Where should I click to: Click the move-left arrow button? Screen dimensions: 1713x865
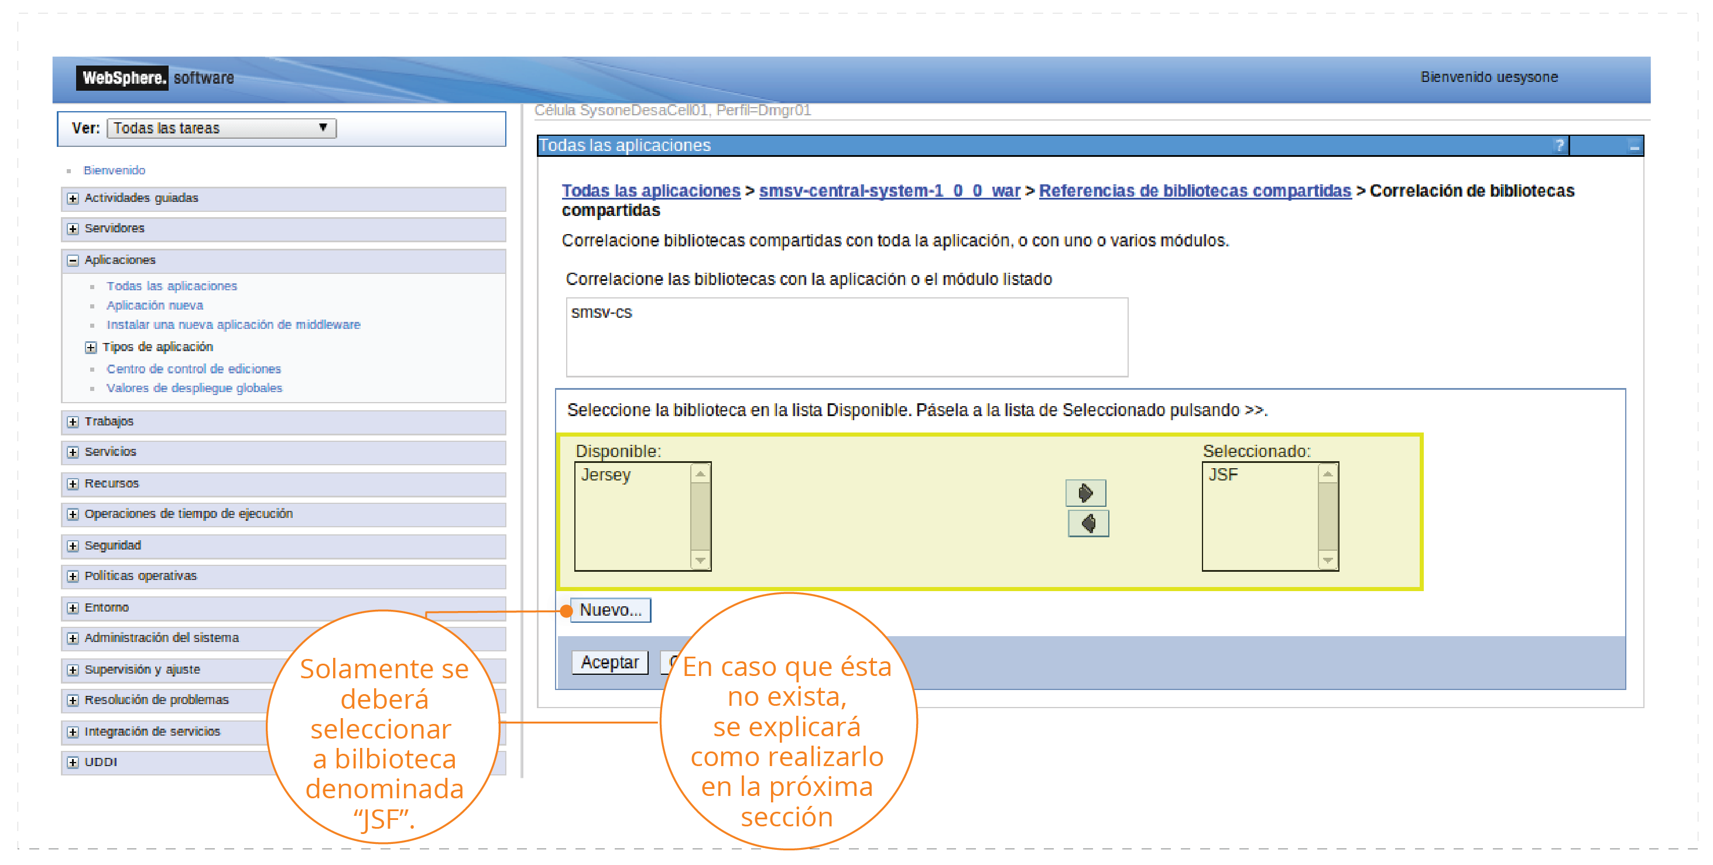tap(1087, 524)
